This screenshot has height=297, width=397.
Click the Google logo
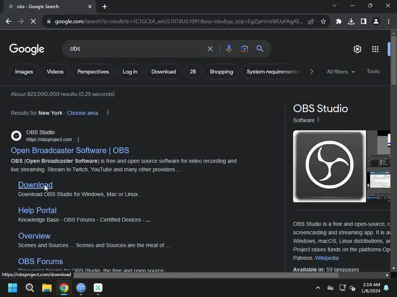coord(27,49)
